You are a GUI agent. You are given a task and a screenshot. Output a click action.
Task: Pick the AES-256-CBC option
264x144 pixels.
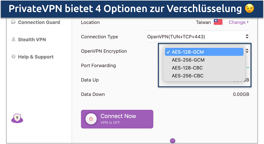click(x=187, y=76)
